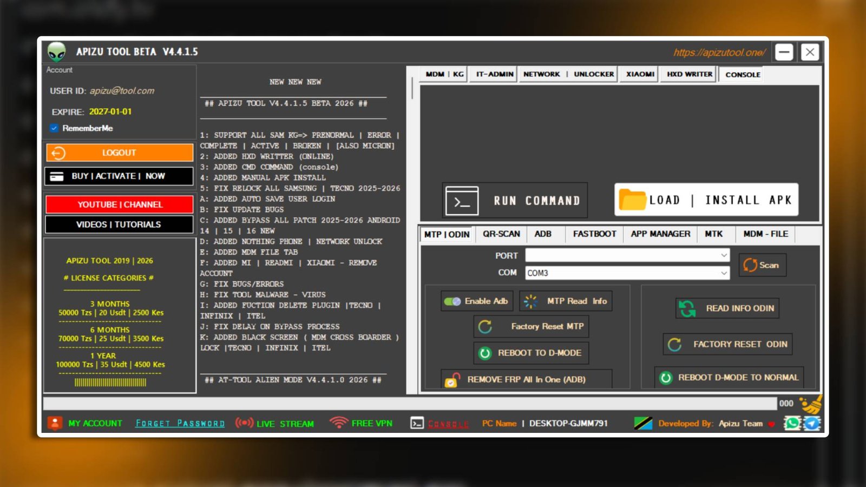This screenshot has height=487, width=866.
Task: Expand the PORT dropdown
Action: click(x=725, y=255)
